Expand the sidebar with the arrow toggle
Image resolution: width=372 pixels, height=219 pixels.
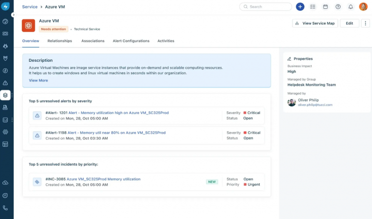coord(13,14)
